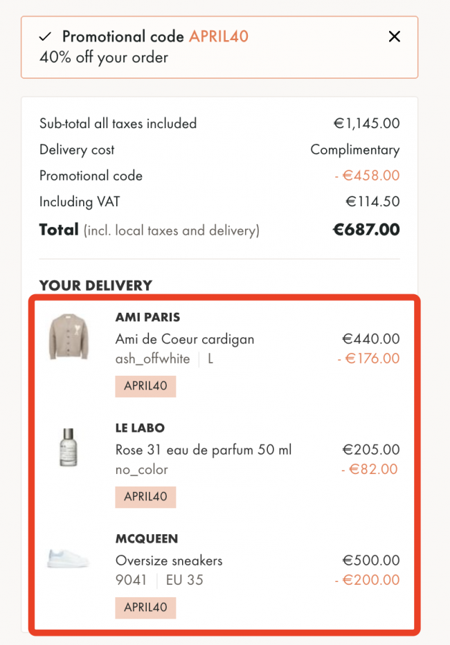Open the Le Labo perfume bottle image

pos(69,447)
